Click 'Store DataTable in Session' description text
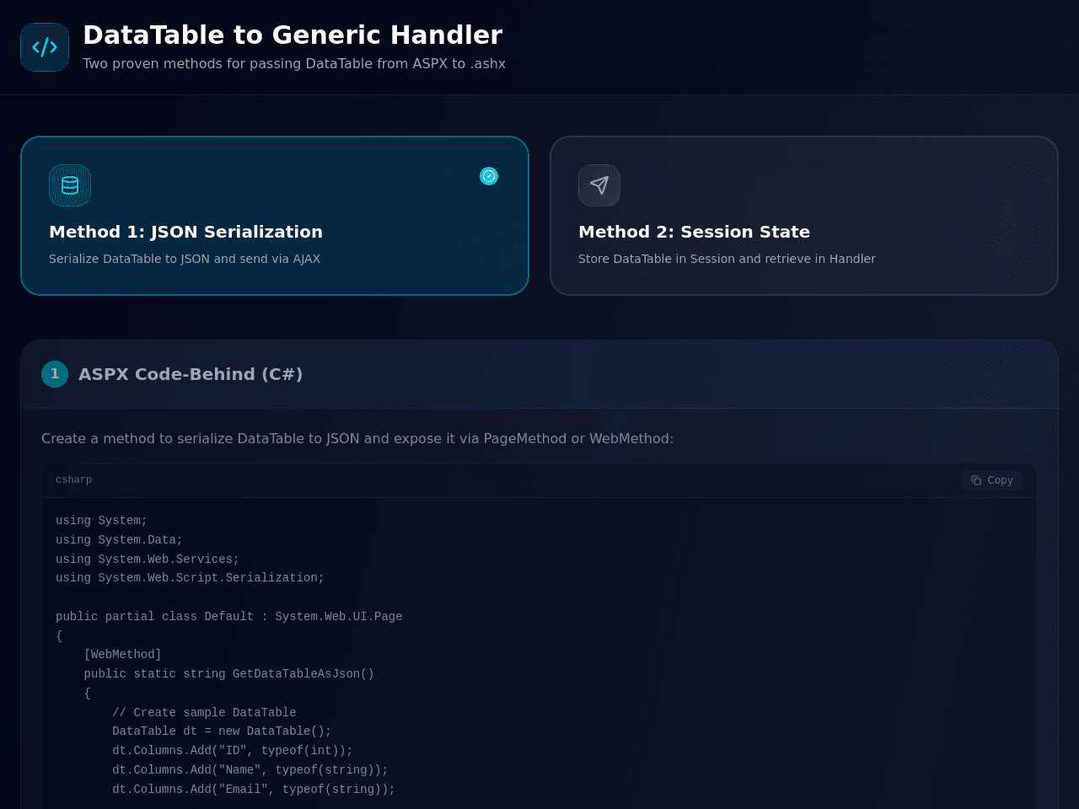This screenshot has height=809, width=1079. 727,259
